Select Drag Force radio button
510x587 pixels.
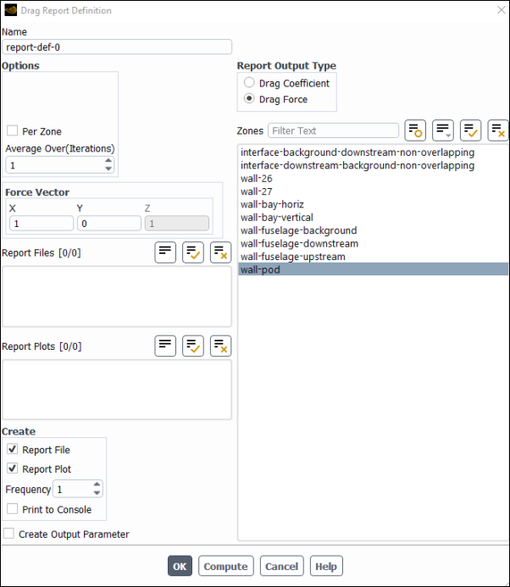249,98
